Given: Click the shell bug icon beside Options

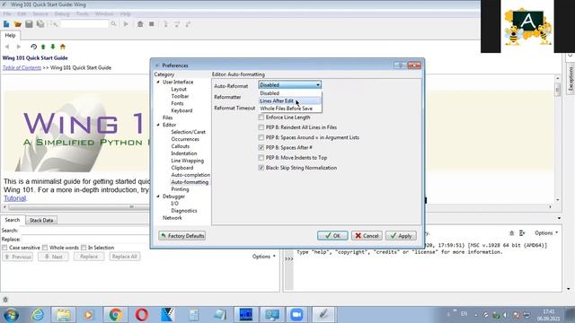Looking at the screenshot, I should (x=511, y=233).
